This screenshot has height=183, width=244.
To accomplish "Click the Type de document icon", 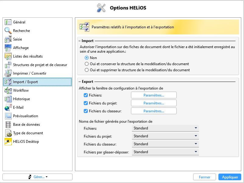I will [9, 133].
